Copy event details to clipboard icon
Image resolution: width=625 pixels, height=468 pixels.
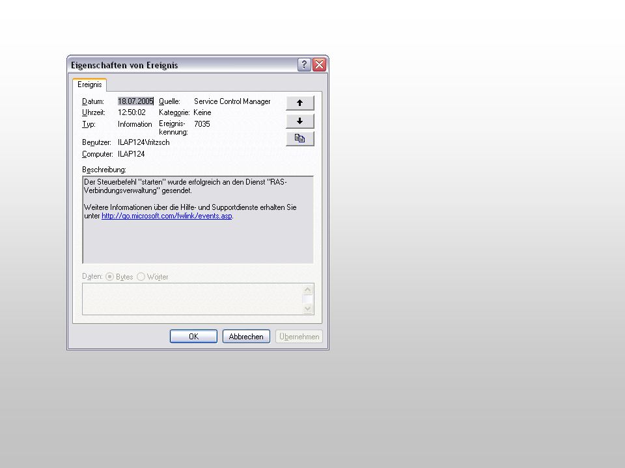[299, 138]
